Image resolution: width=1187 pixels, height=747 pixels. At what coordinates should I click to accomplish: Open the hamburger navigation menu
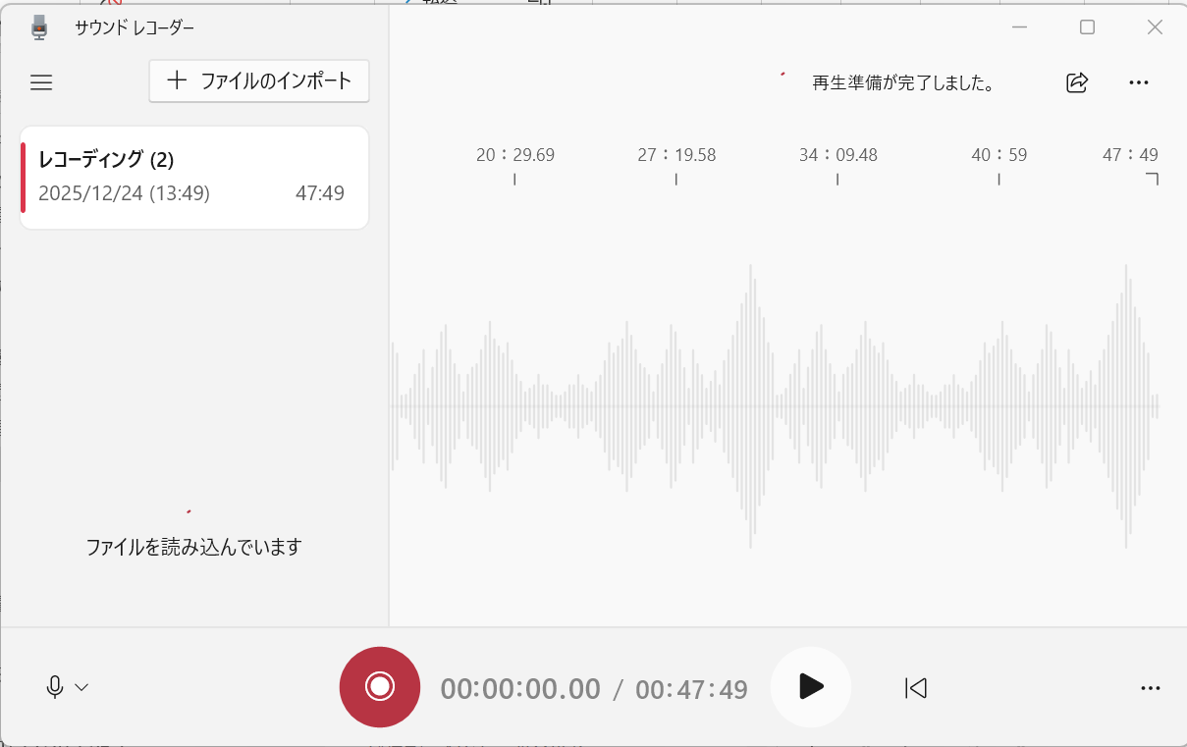click(41, 82)
